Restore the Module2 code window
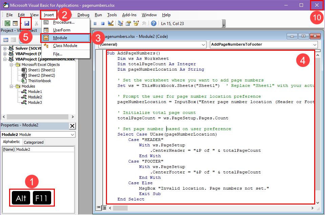Viewport: 325px width, 215px height. 303,36
